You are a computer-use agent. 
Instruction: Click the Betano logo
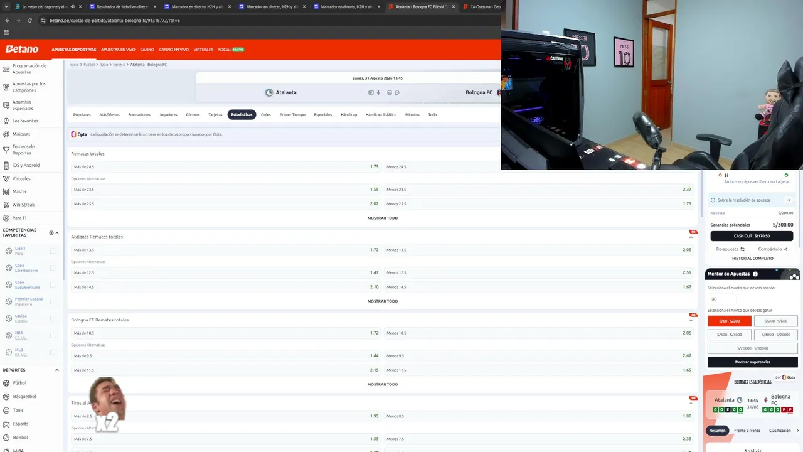(22, 49)
